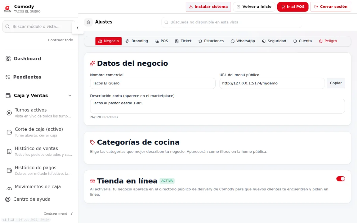
Task: Click the Turnos activos play icon
Action: point(9,113)
